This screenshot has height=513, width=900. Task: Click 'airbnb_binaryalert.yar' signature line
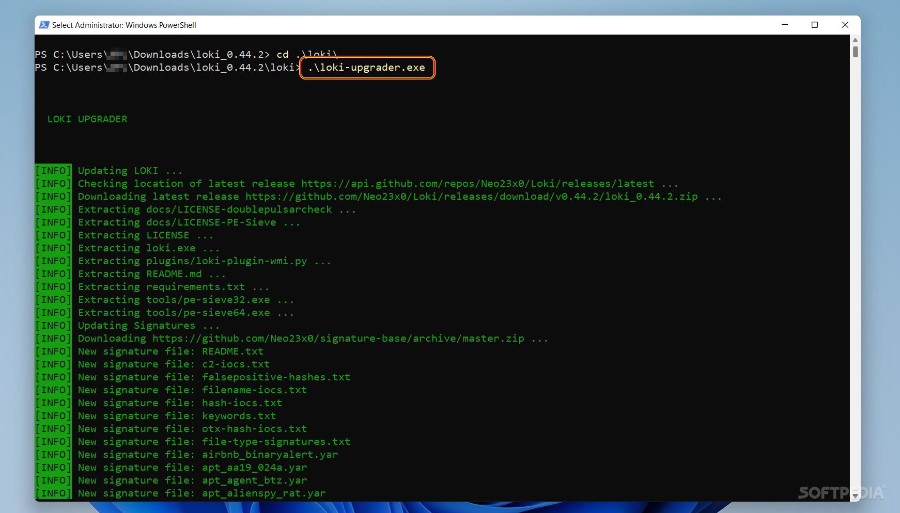(x=208, y=455)
